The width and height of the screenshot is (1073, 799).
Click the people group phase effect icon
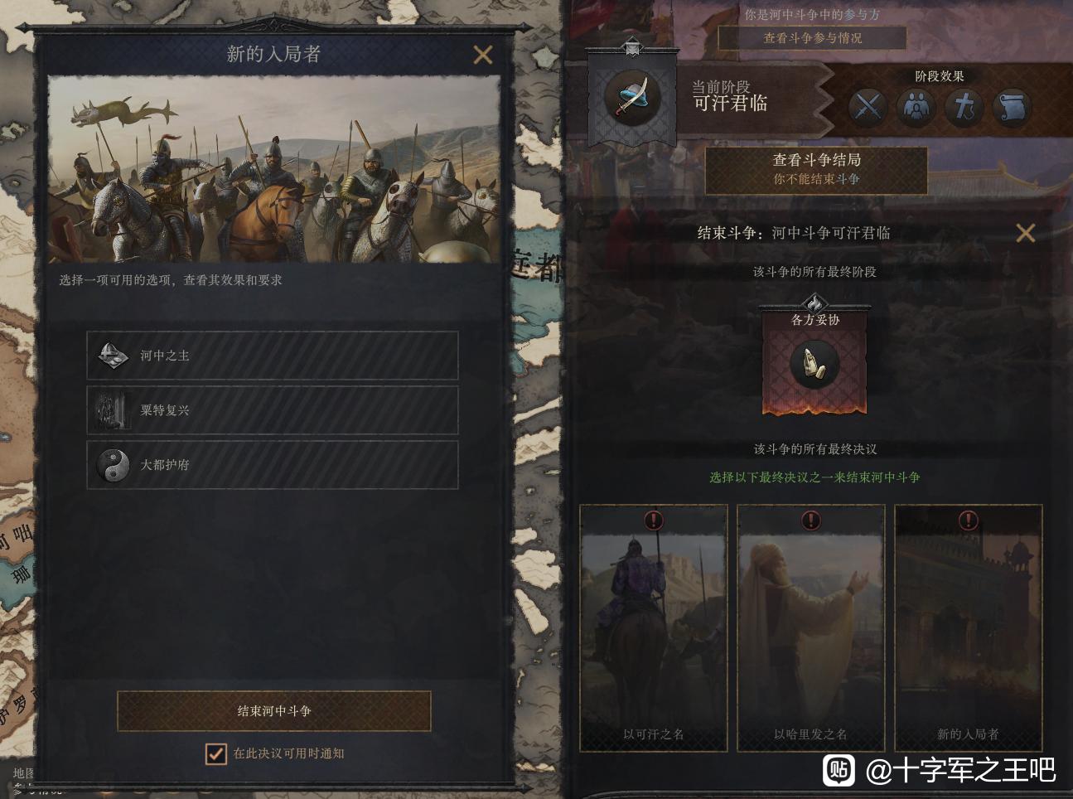coord(916,107)
